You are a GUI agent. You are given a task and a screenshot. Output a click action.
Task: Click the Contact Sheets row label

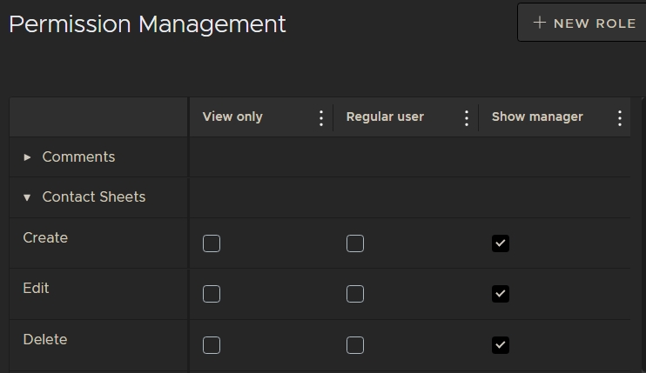[94, 197]
